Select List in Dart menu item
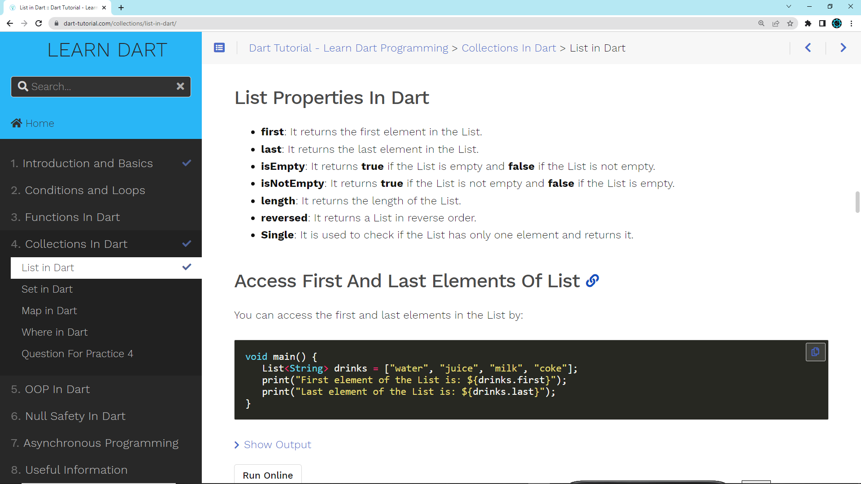861x484 pixels. 106,268
